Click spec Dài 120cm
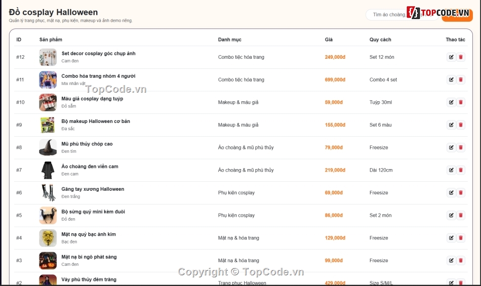The width and height of the screenshot is (481, 286). point(381,170)
